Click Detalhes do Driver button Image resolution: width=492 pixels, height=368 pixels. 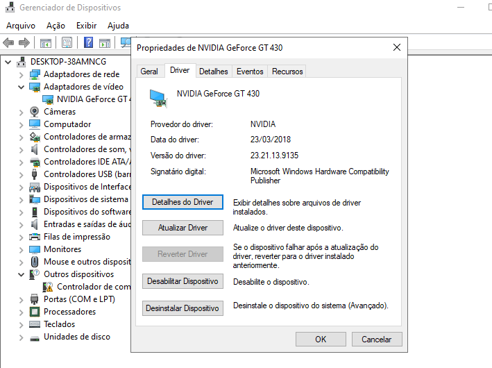point(183,202)
